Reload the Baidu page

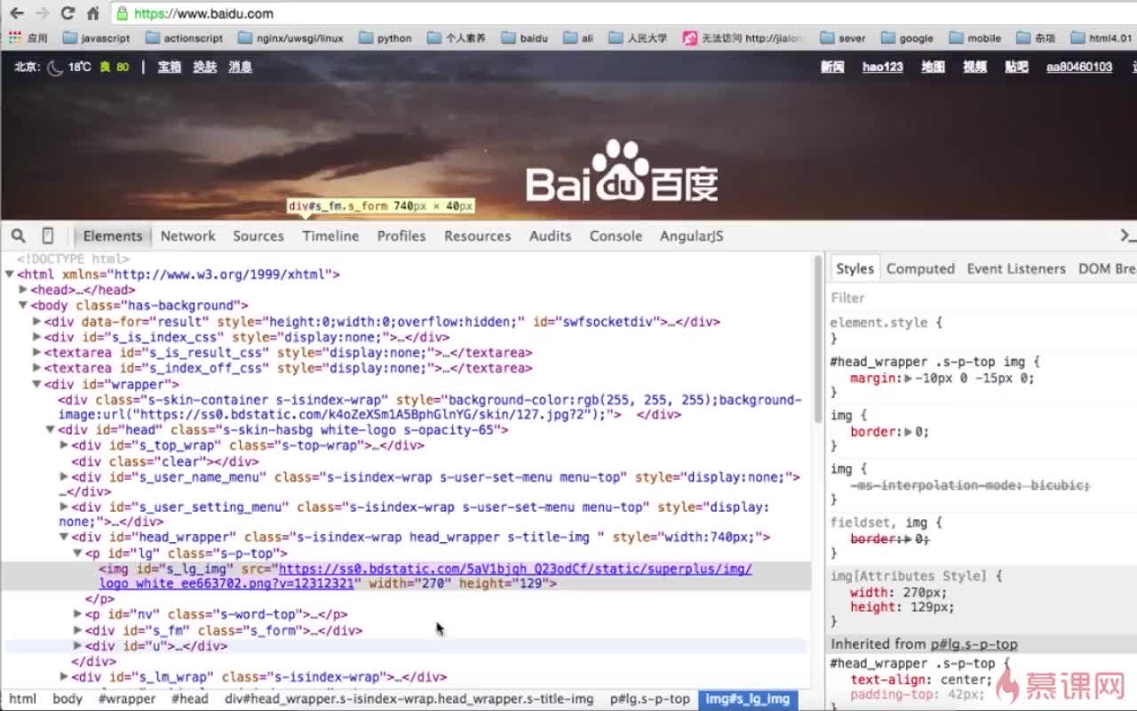click(68, 13)
